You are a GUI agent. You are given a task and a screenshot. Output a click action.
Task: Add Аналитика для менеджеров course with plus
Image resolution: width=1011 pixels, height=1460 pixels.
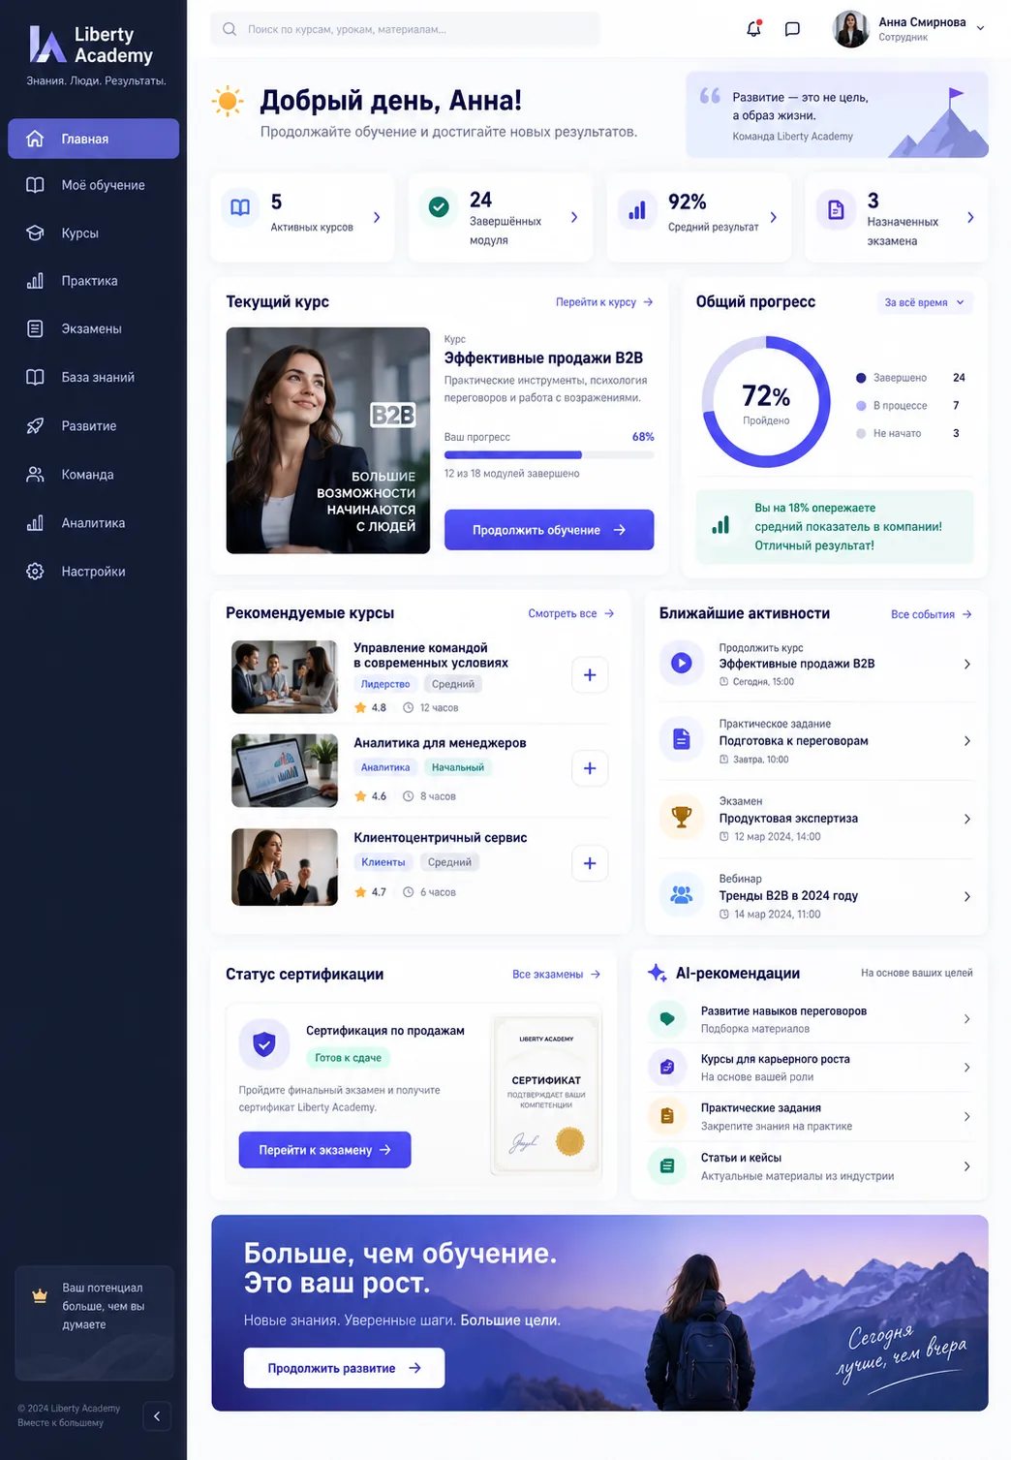click(590, 768)
